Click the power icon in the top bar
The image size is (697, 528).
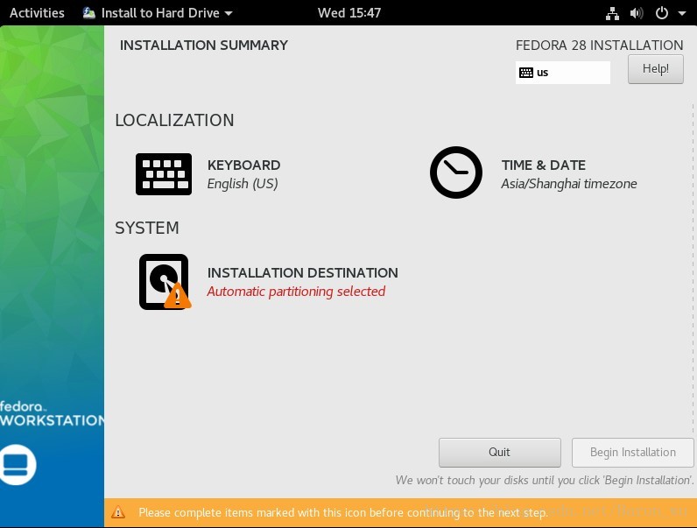661,13
